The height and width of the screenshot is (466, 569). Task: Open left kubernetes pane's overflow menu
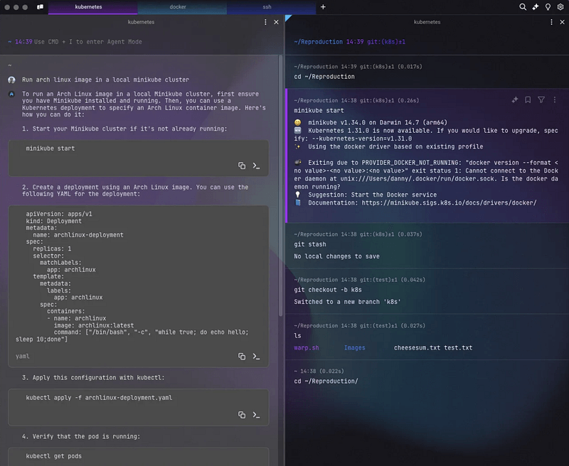[265, 22]
